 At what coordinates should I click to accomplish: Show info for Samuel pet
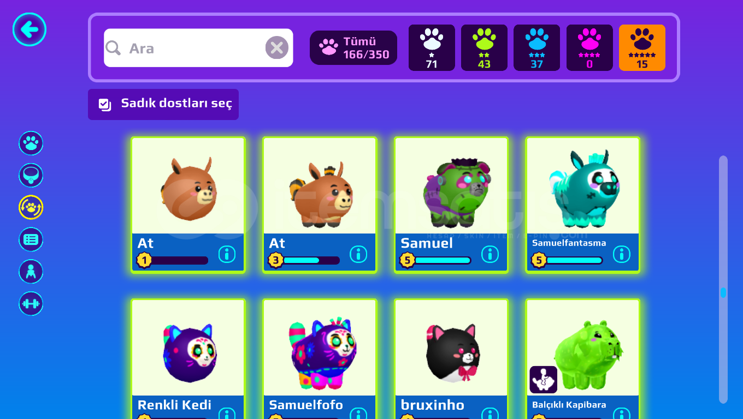pos(490,254)
